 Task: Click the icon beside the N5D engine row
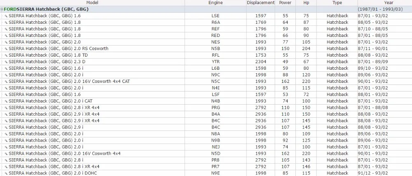coord(6,153)
